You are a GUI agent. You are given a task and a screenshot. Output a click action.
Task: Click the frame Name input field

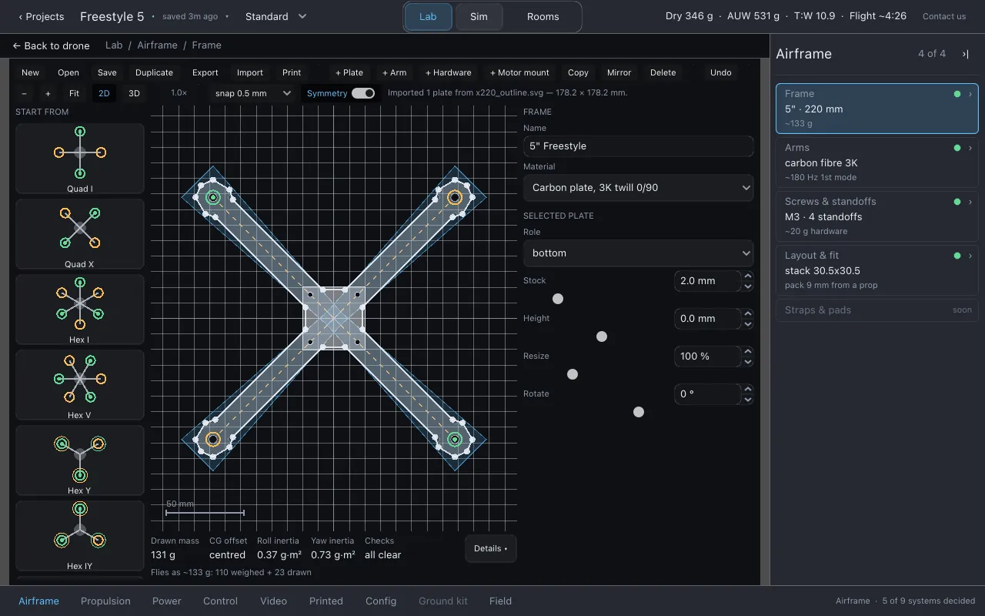tap(638, 146)
